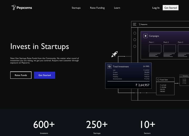Click the Mobility row label
The image size is (189, 136).
point(115,77)
